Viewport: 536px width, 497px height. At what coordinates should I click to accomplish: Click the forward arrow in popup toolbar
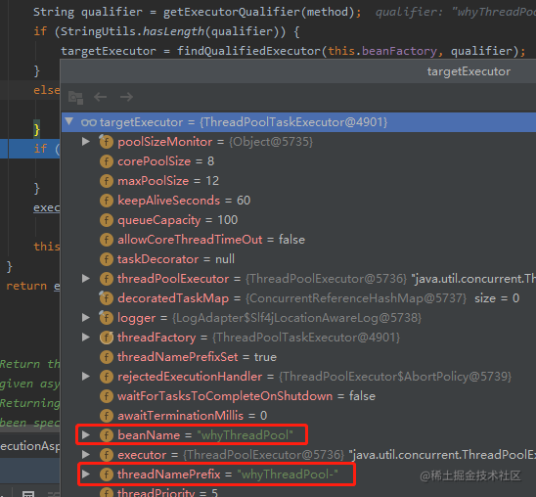126,97
